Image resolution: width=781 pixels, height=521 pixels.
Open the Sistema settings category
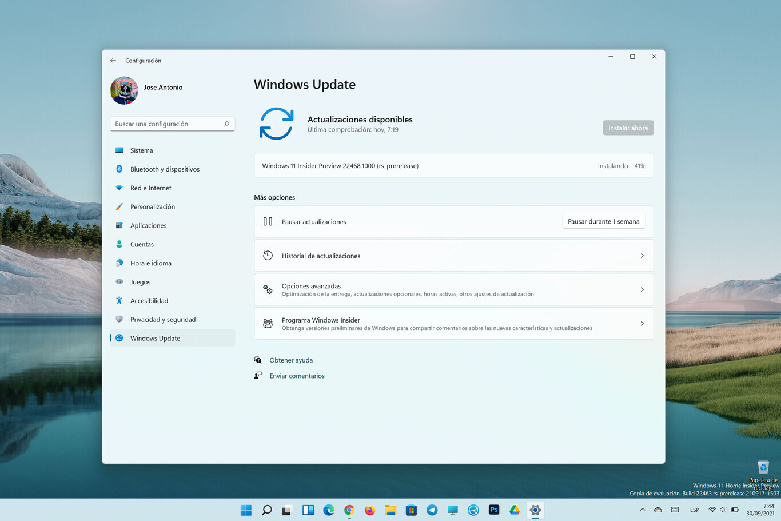tap(172, 150)
